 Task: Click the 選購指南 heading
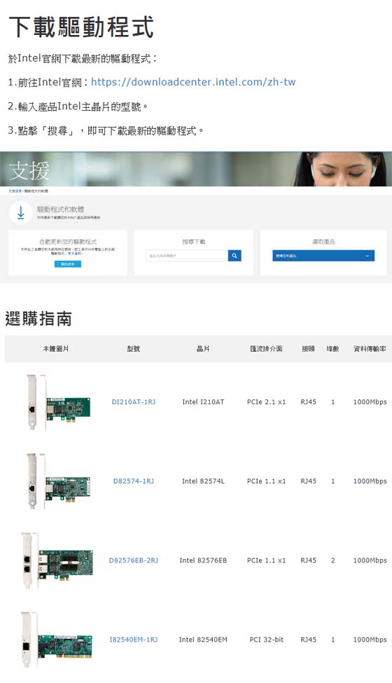point(38,319)
